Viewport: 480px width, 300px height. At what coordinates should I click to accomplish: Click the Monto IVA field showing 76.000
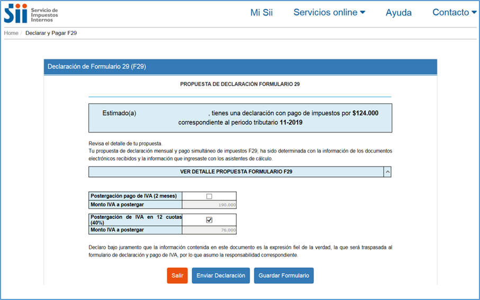[x=209, y=230]
